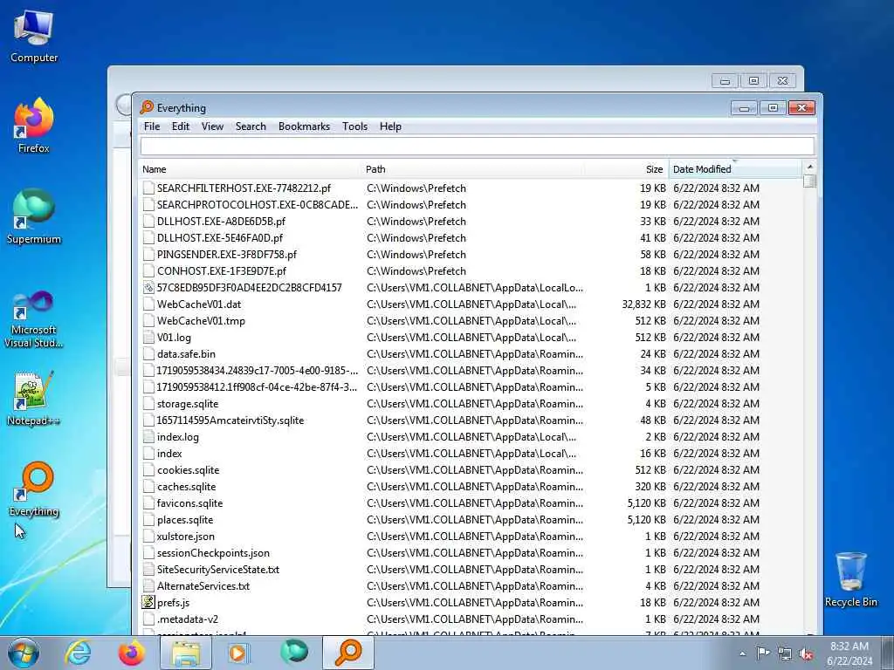Click the results list scrollbar thumb
This screenshot has height=670, width=894.
[x=809, y=181]
